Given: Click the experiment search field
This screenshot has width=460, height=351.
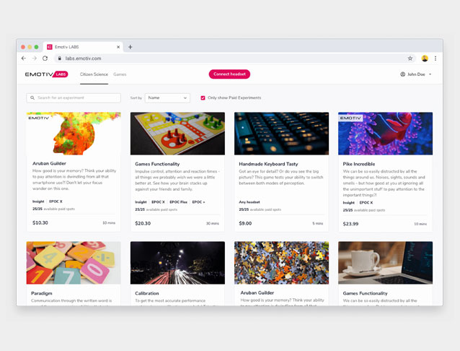Looking at the screenshot, I should pos(74,97).
